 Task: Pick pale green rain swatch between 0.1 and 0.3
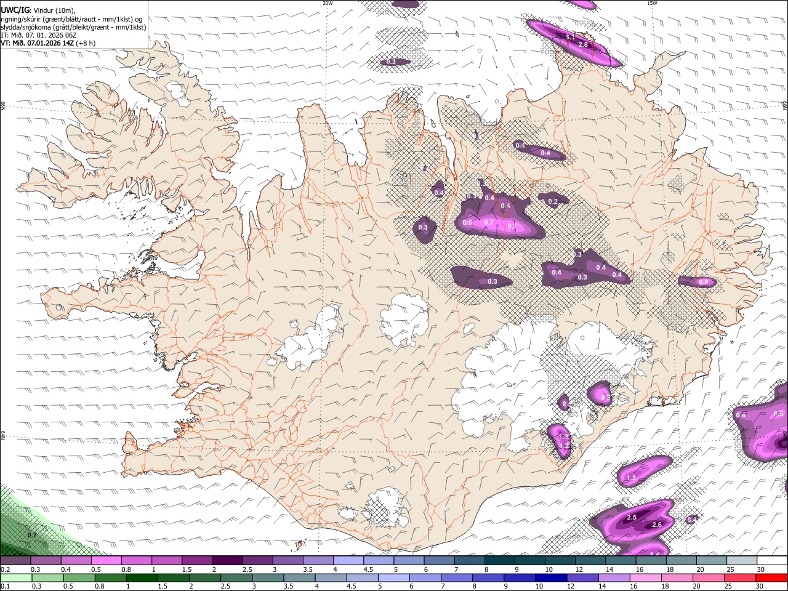(x=16, y=578)
